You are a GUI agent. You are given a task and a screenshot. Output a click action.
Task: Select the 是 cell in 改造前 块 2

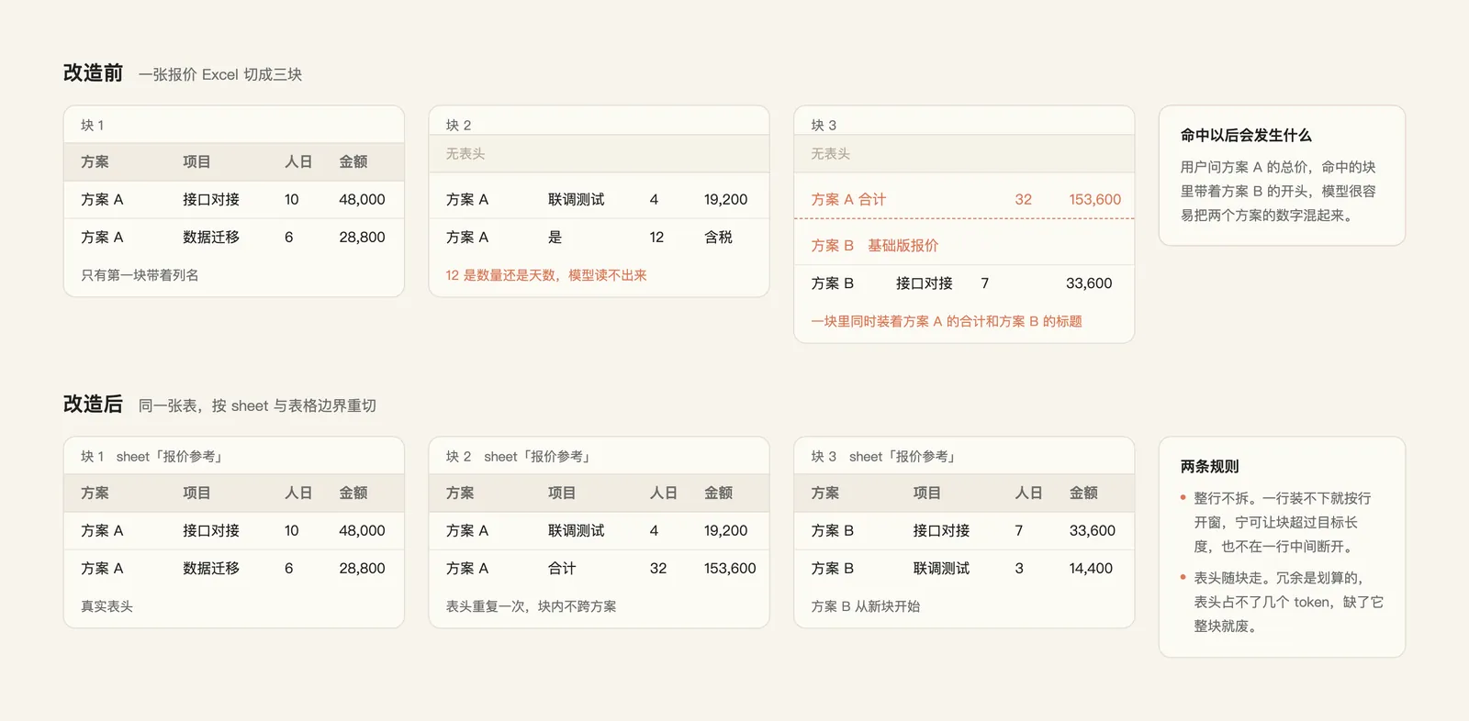[x=555, y=238]
